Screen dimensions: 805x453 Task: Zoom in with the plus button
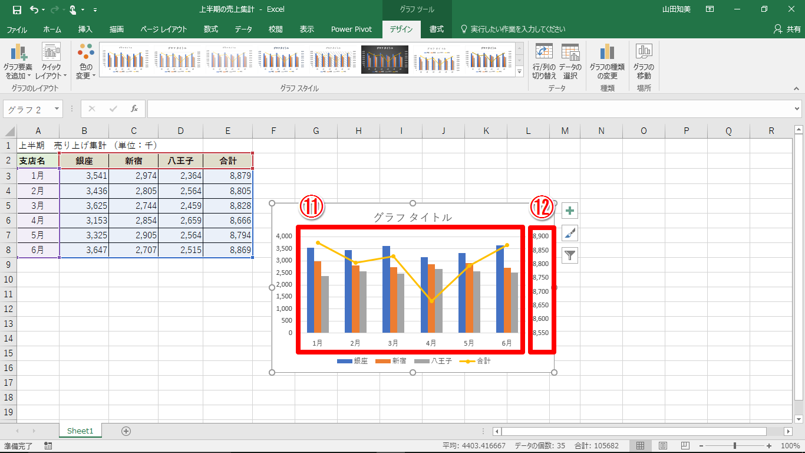tap(769, 446)
